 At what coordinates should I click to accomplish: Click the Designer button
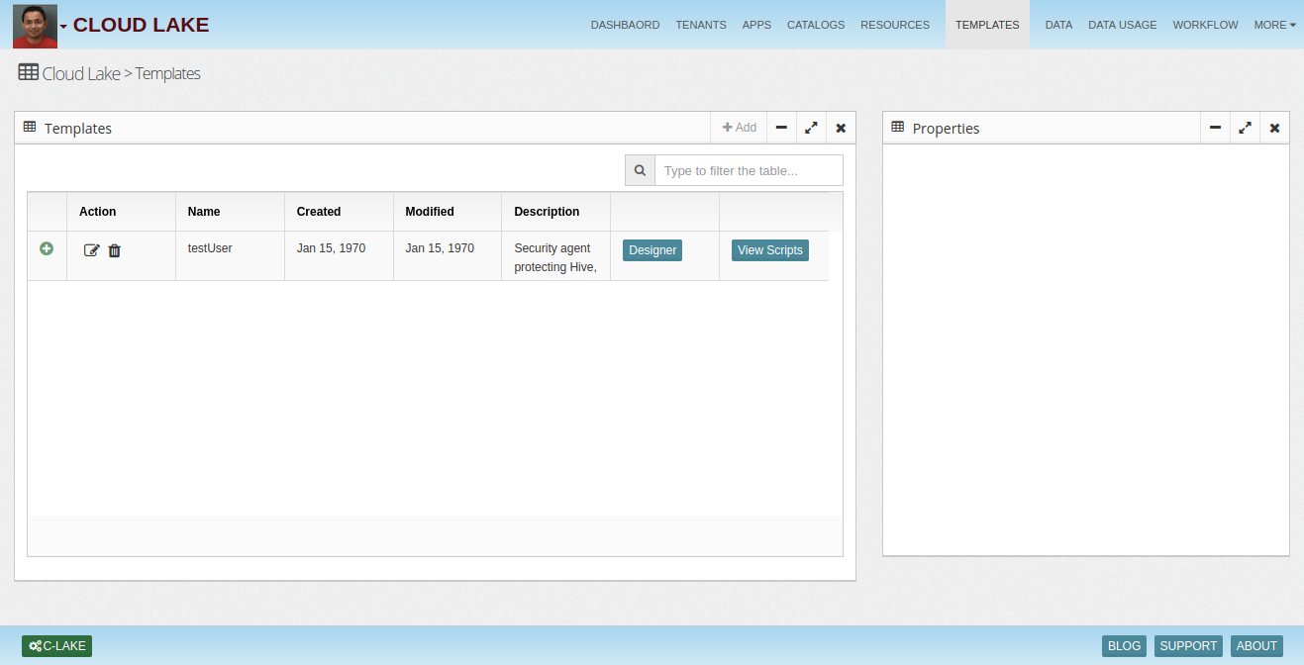(x=652, y=250)
